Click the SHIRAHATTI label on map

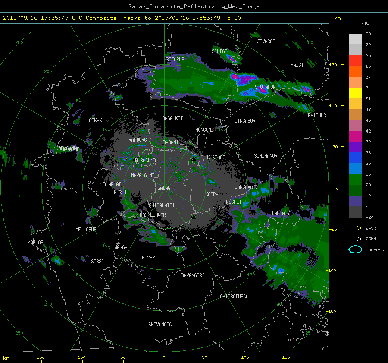[x=162, y=205]
